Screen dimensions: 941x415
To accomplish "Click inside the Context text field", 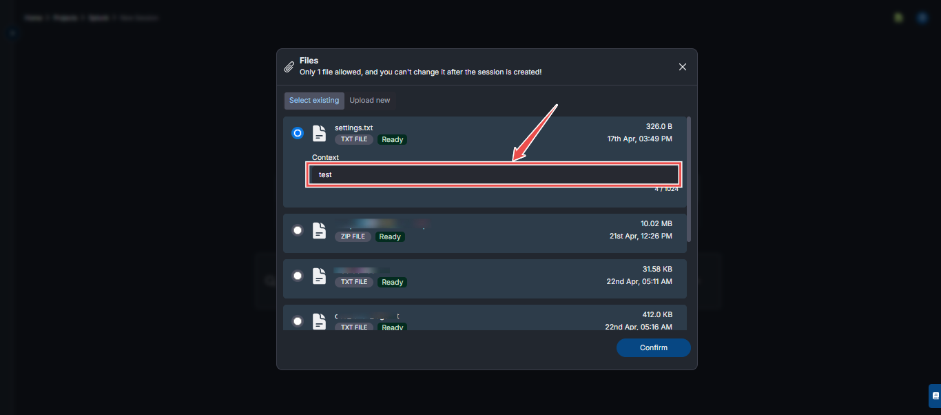I will coord(493,174).
